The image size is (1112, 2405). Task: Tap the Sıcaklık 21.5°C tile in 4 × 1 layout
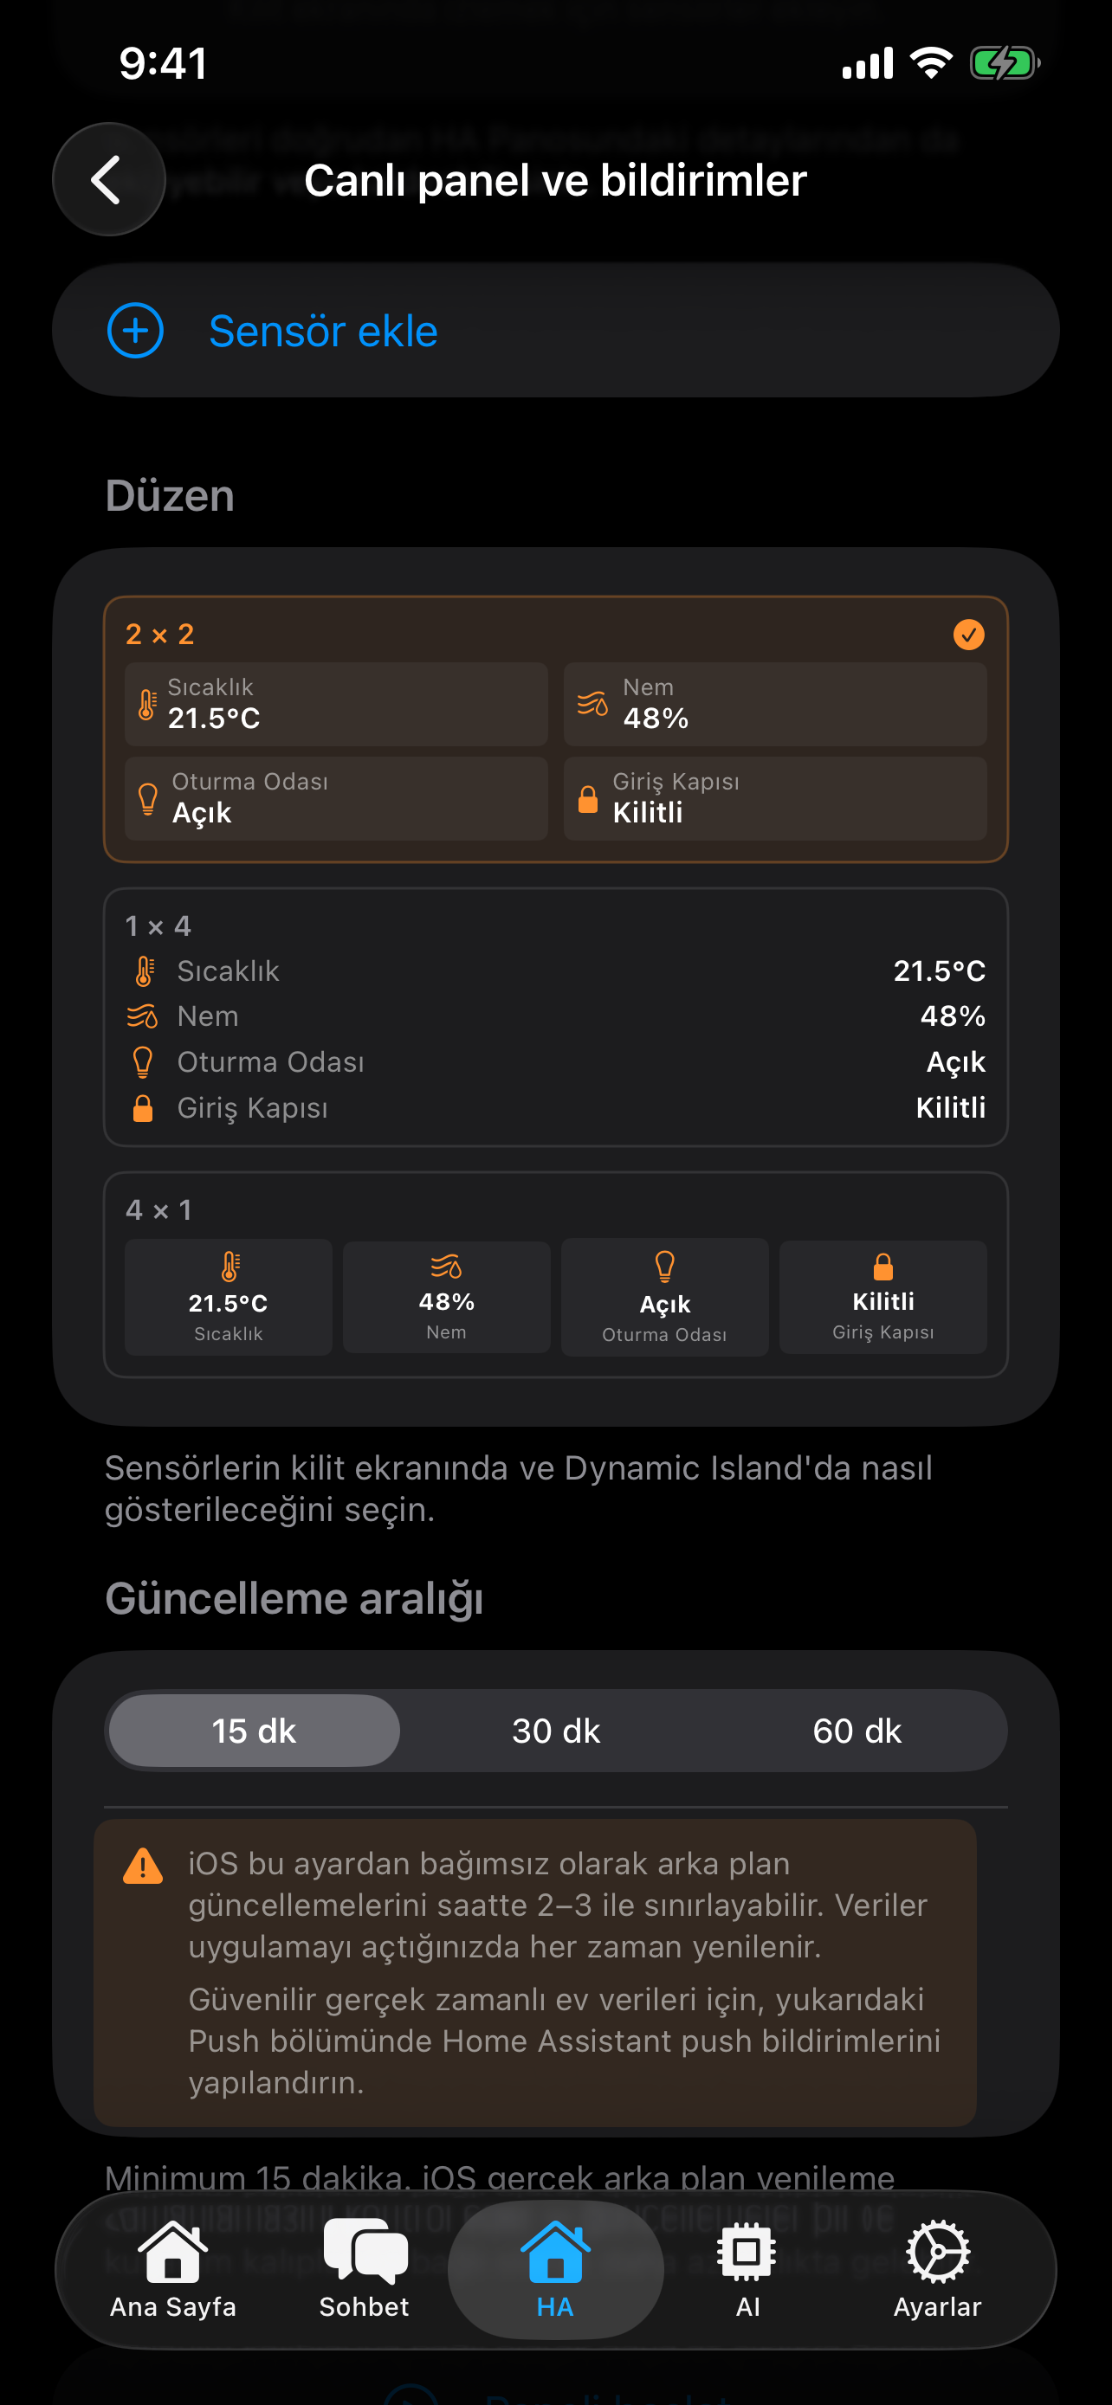tap(229, 1298)
